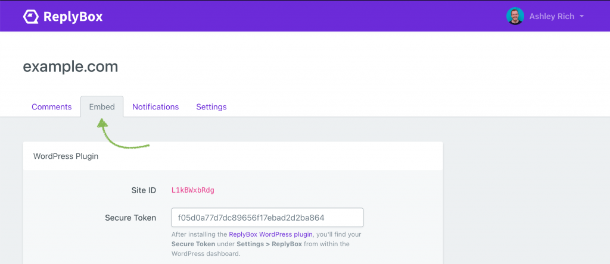Click the example.com site heading

click(70, 66)
